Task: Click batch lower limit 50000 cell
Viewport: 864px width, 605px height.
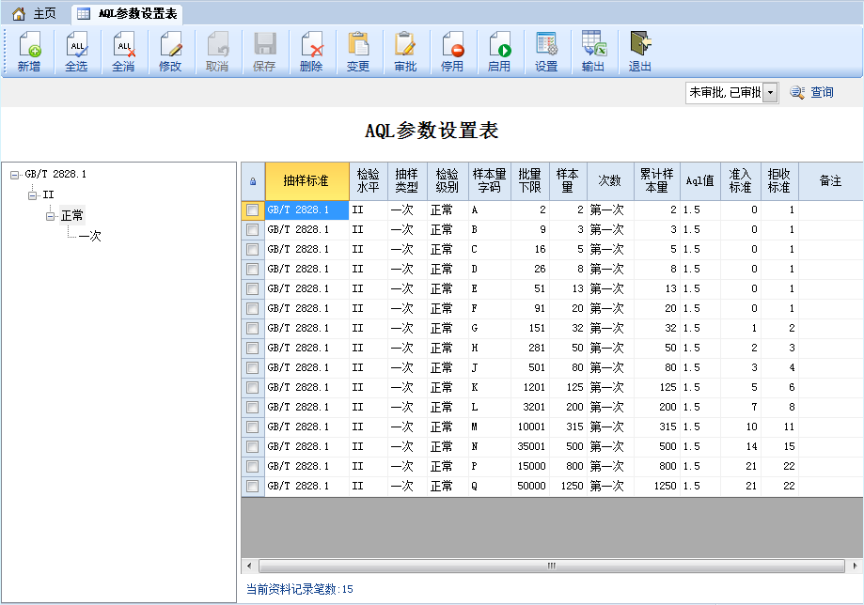Action: pyautogui.click(x=530, y=486)
